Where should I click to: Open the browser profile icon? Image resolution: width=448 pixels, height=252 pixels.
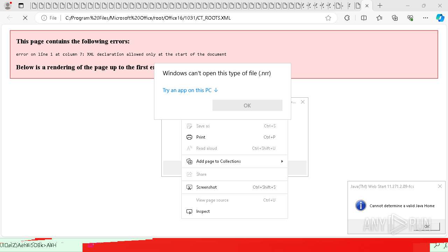click(x=7, y=6)
